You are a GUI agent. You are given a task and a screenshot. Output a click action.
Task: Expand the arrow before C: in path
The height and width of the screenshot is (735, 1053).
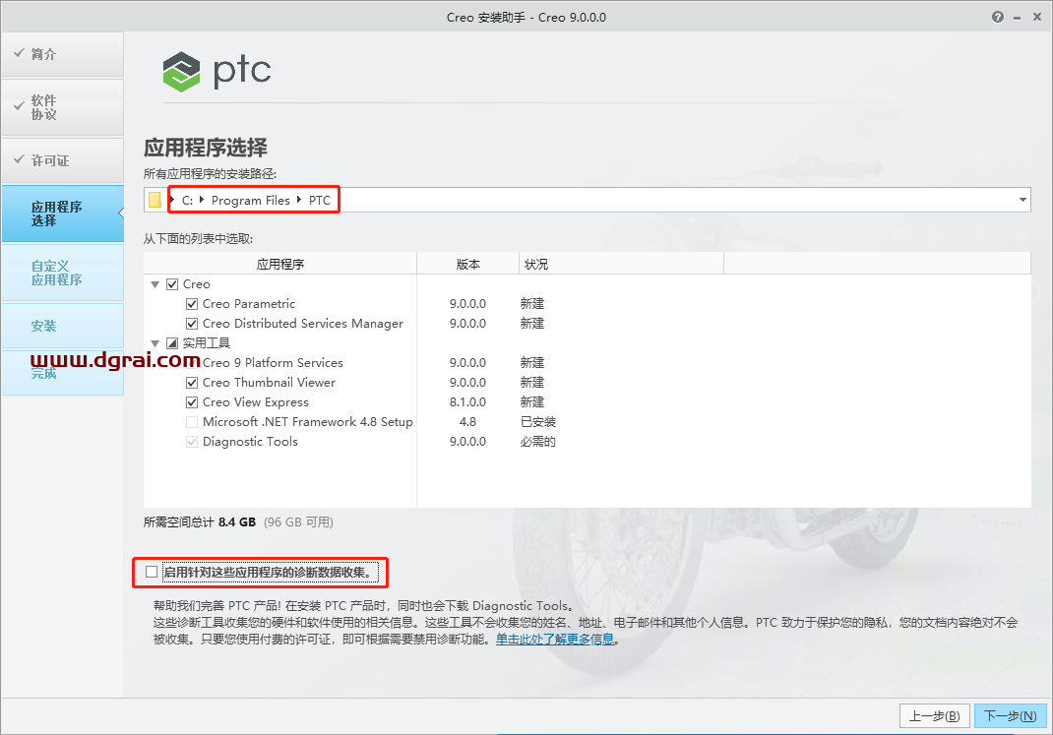point(172,200)
